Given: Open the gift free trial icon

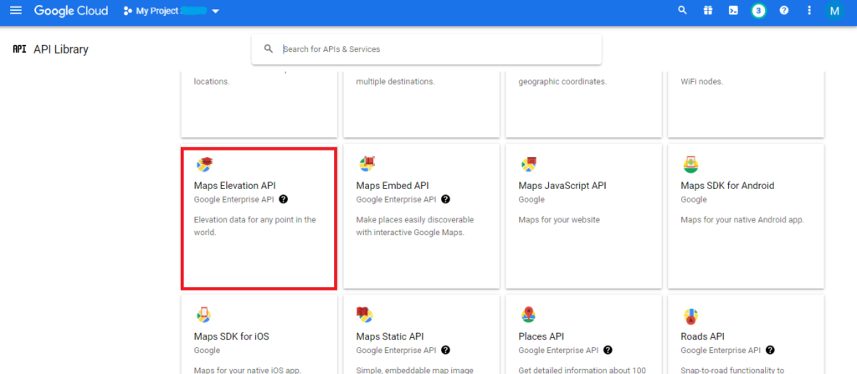Looking at the screenshot, I should point(708,10).
